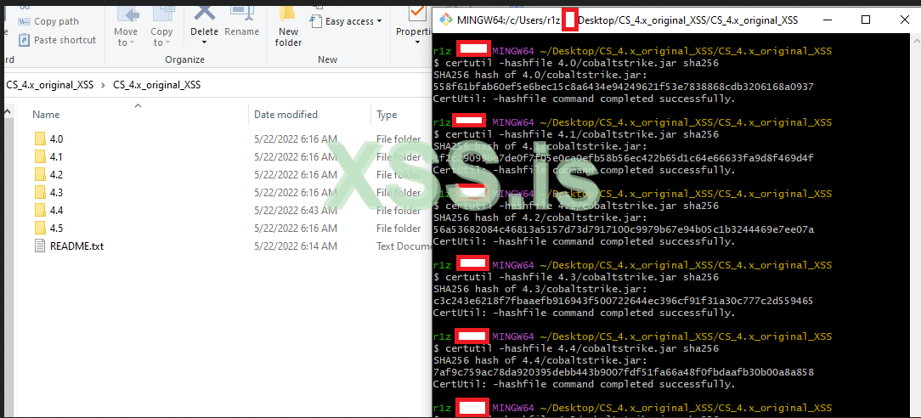The width and height of the screenshot is (921, 418).
Task: Select the folder name 4.0
Action: (56, 139)
